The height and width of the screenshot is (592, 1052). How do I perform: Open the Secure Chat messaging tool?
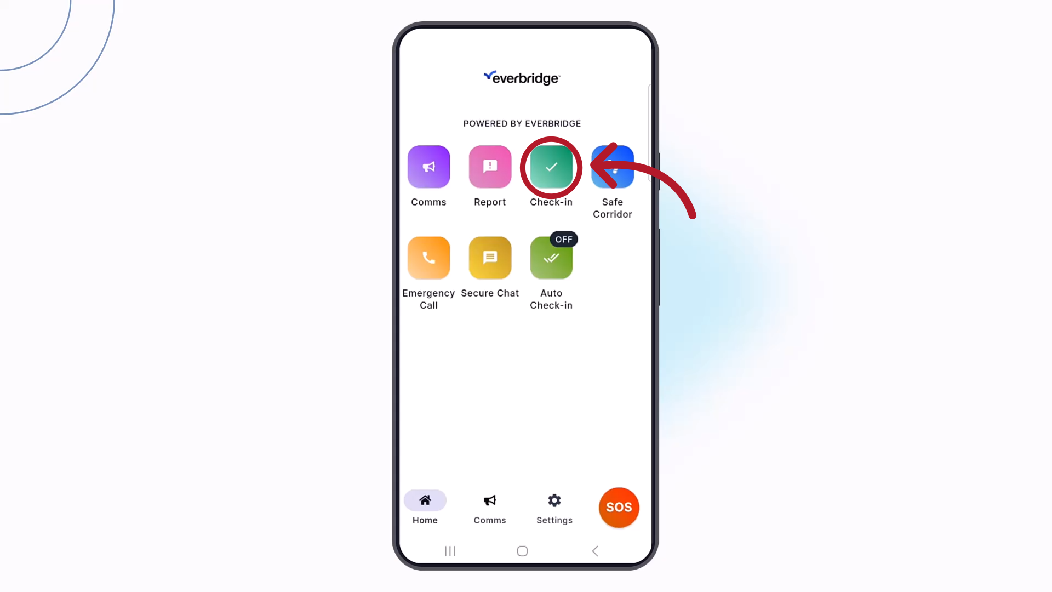(490, 257)
